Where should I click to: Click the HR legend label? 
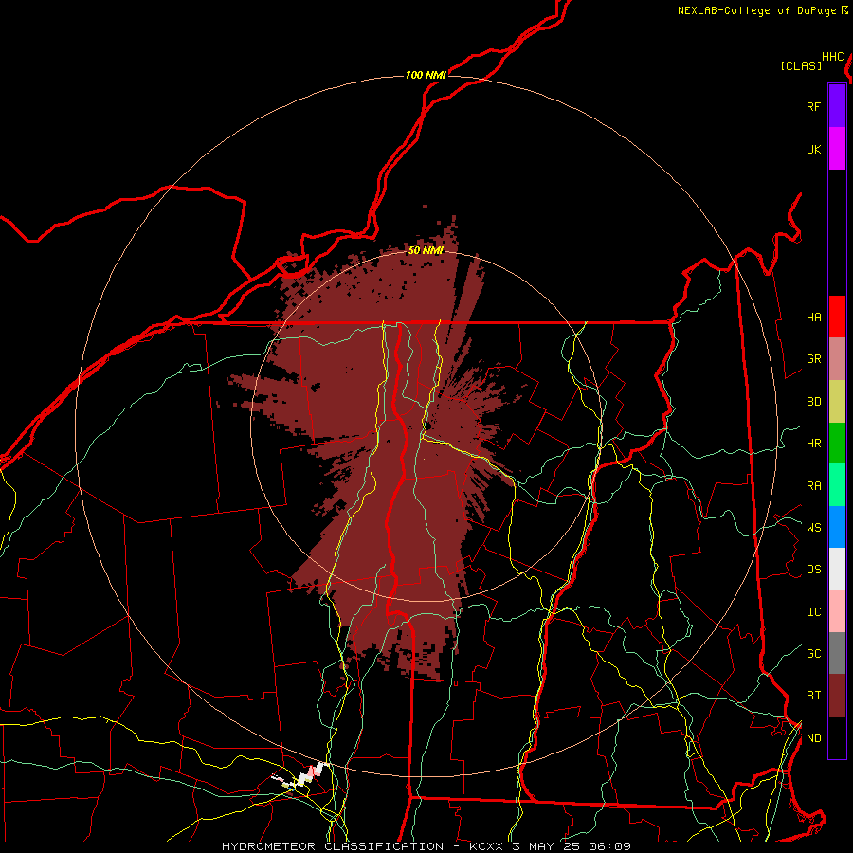pos(813,443)
